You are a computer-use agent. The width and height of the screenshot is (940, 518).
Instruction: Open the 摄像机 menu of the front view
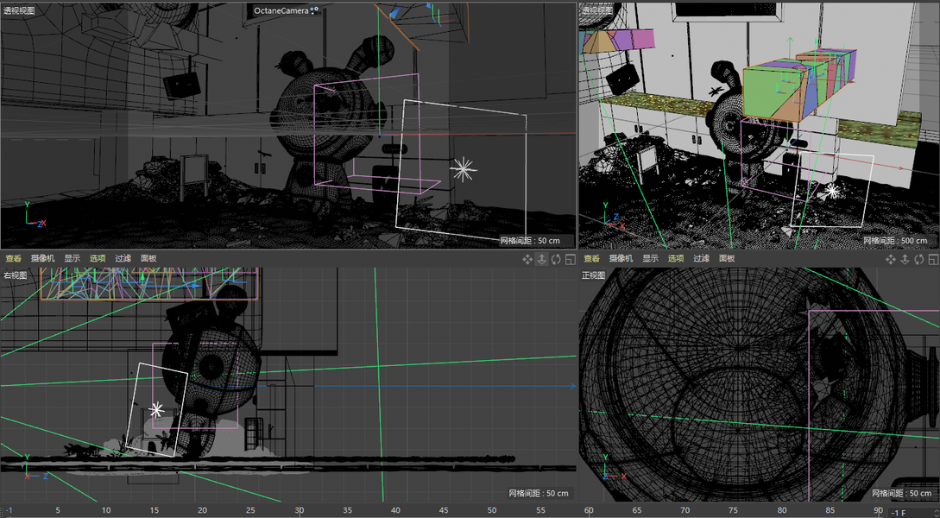621,258
